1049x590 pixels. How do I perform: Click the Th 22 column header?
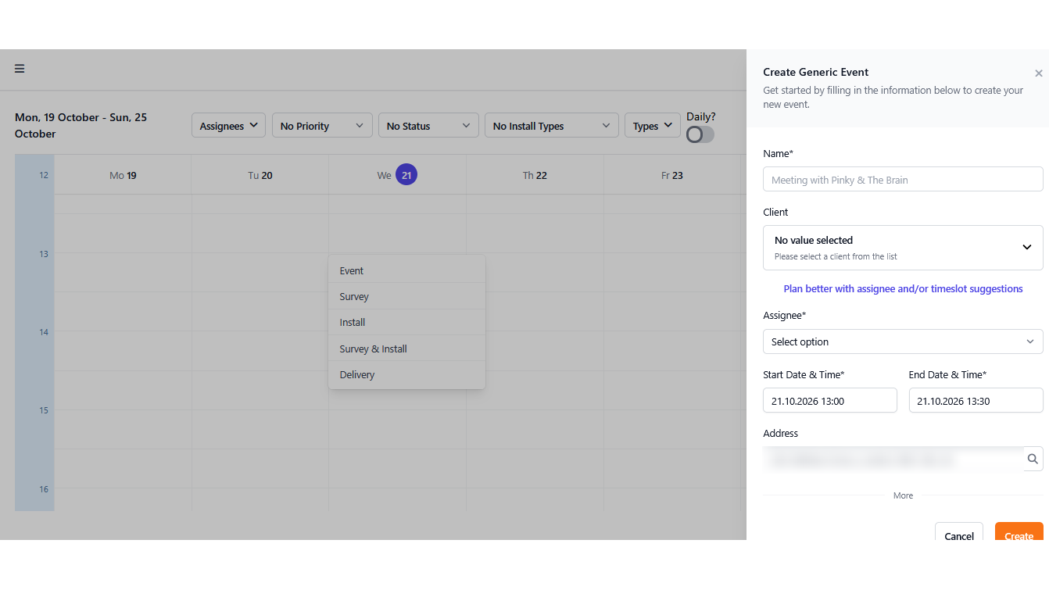[535, 175]
